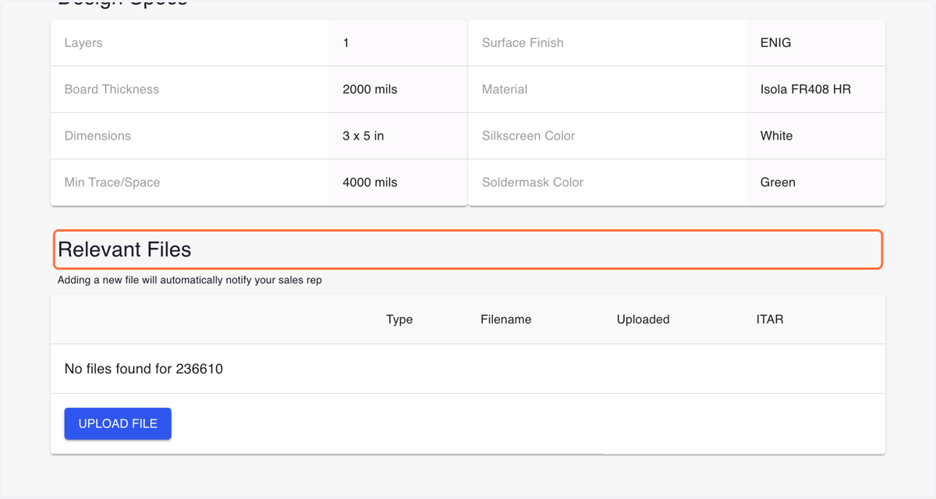Click the Min Trace/Space label
936x499 pixels.
(x=112, y=182)
